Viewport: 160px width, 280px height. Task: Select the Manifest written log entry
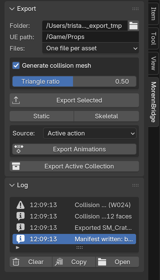74,239
